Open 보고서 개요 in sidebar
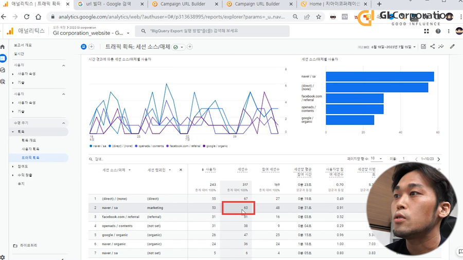The height and width of the screenshot is (260, 463). click(x=23, y=45)
